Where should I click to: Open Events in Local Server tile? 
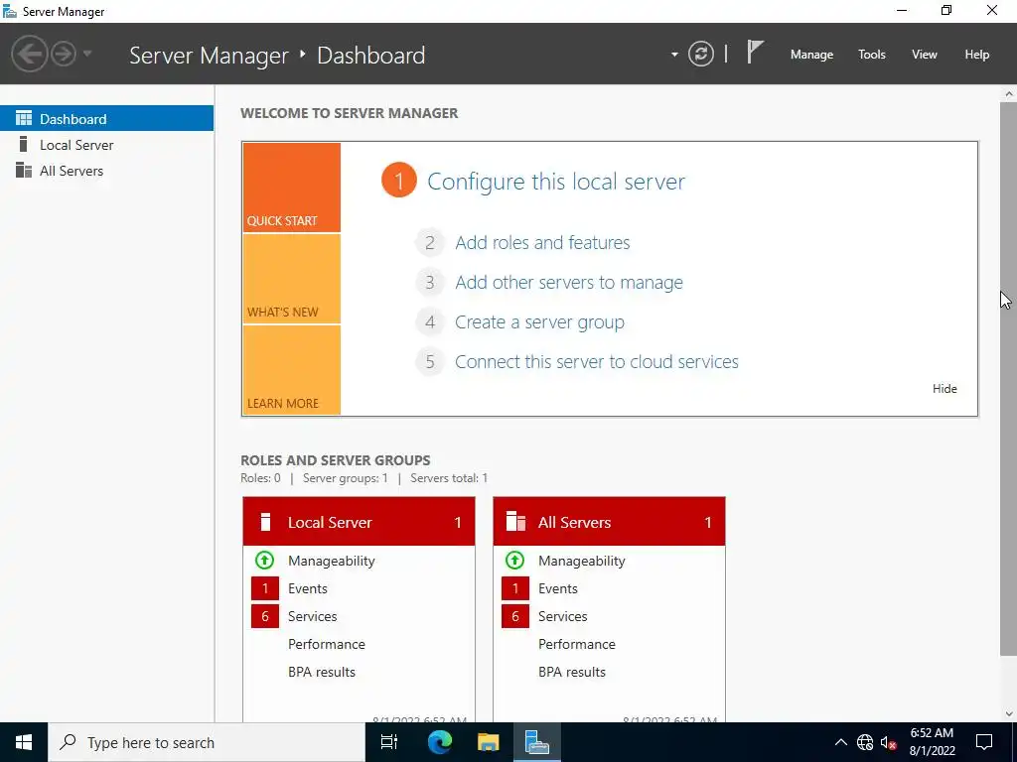(308, 588)
